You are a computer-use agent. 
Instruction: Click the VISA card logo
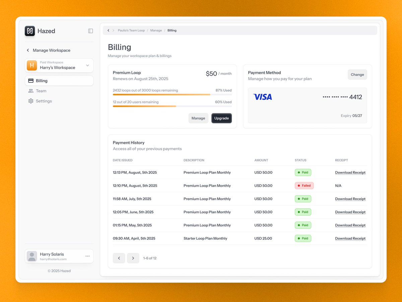pos(263,97)
